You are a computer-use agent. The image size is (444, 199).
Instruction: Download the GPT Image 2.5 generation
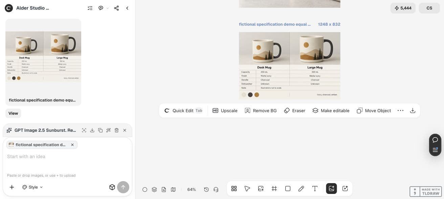point(92,130)
